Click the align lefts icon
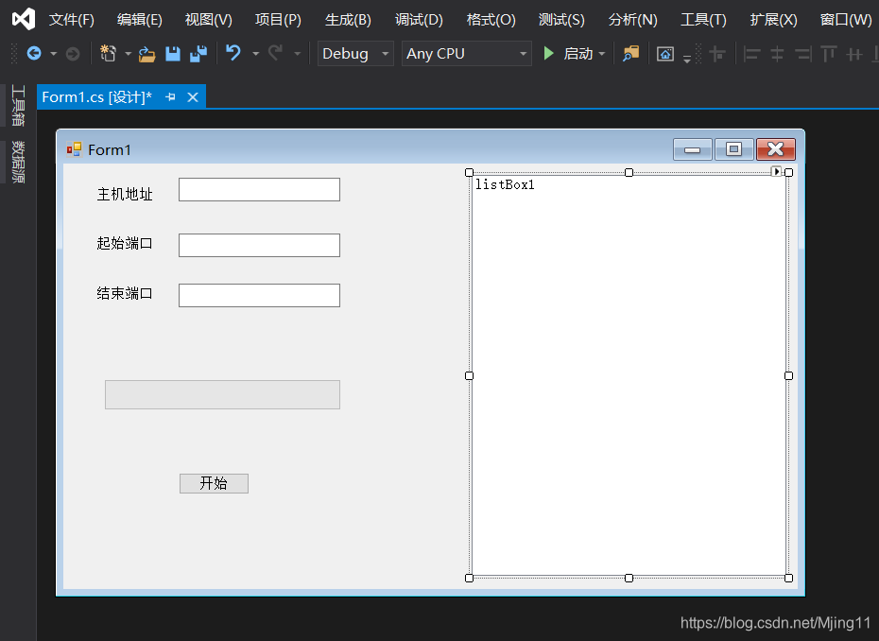 [751, 55]
